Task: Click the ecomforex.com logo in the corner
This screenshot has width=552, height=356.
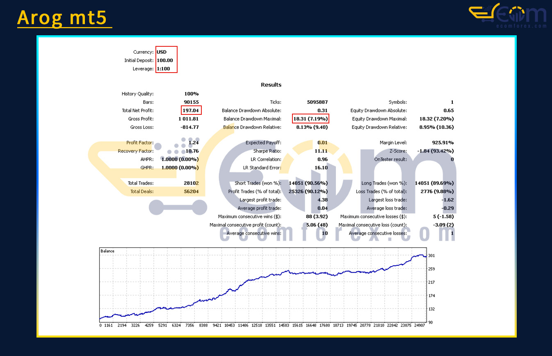Action: coord(508,16)
